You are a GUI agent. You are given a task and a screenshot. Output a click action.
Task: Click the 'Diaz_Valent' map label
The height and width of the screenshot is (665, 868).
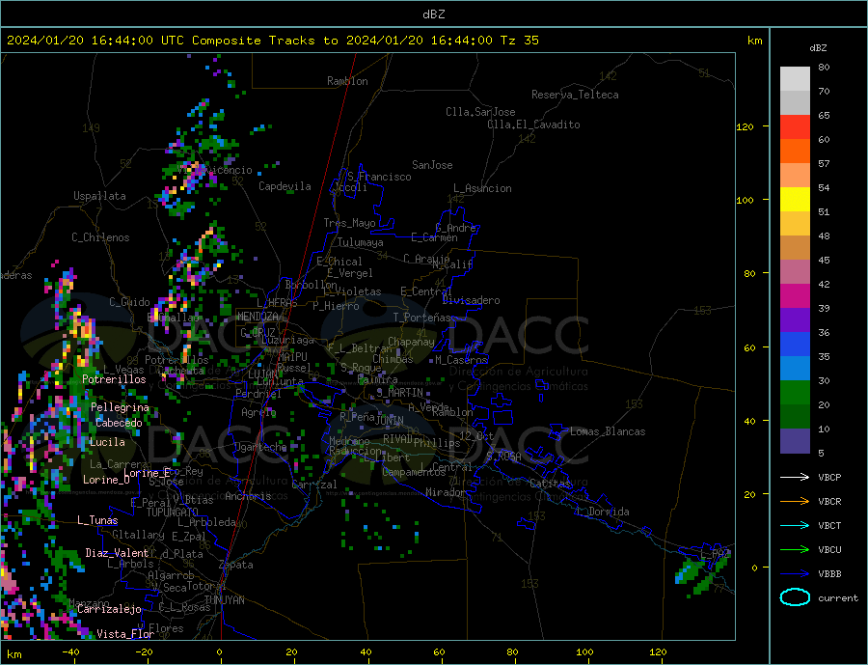coord(117,553)
